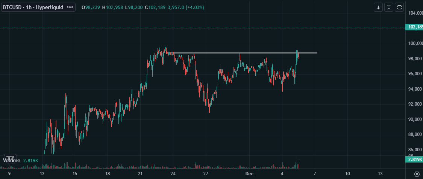Click the maximize chart icon at the top right
The height and width of the screenshot is (179, 423).
pos(399,7)
